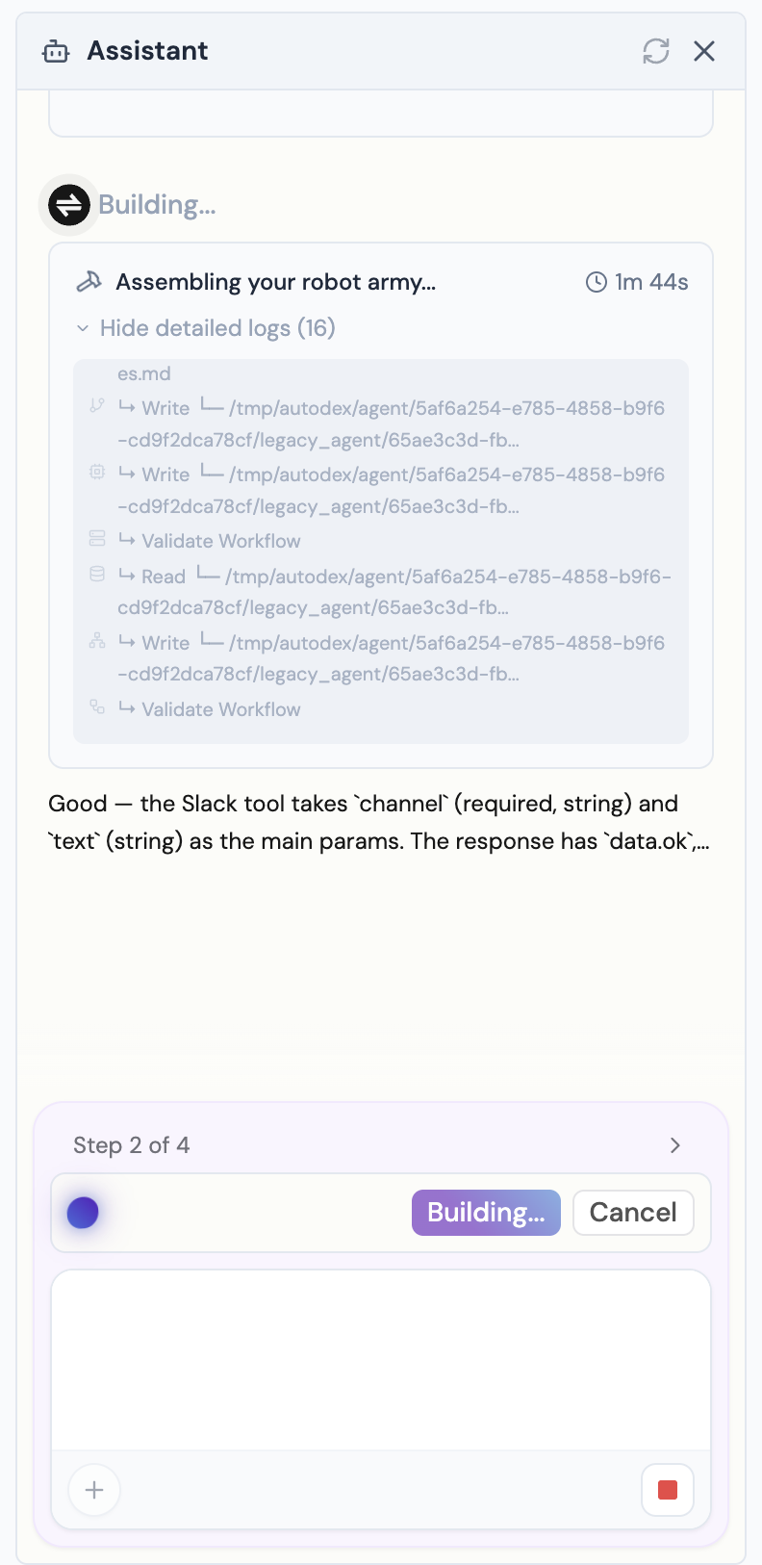Screen dimensions: 762x1565
Task: Click the branch icon on the first Write log entry
Action: pyautogui.click(x=96, y=406)
